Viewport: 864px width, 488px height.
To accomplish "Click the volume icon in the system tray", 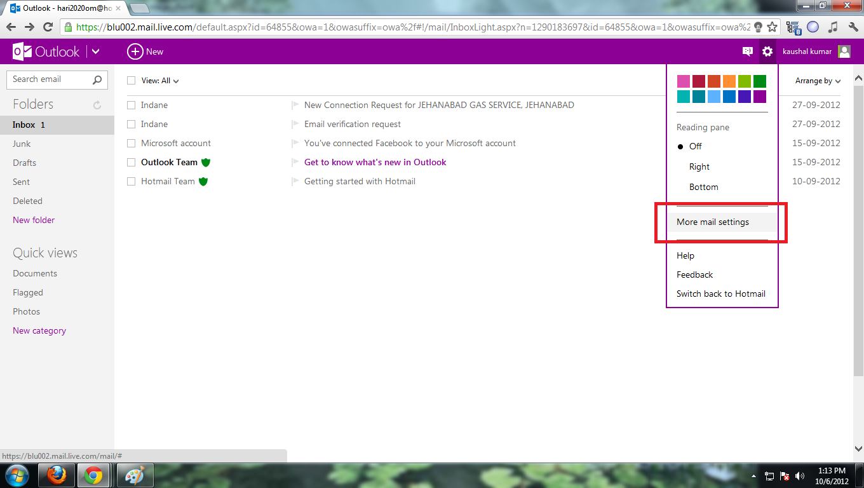I will tap(800, 476).
